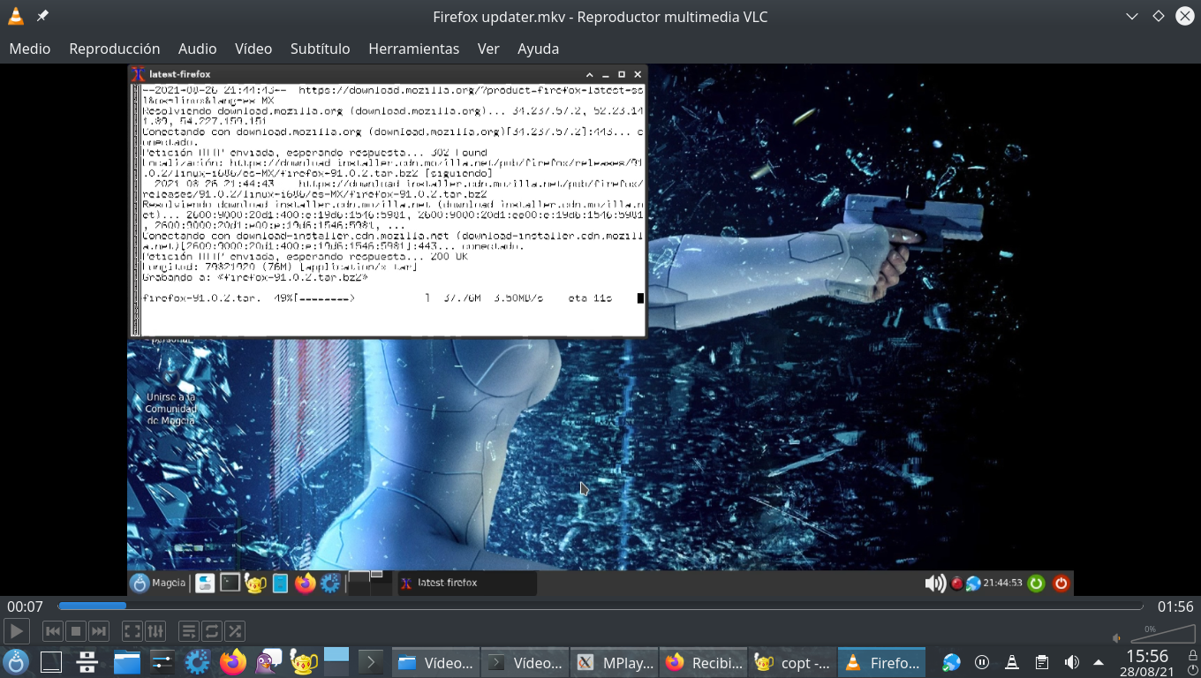Click elapsed time 00:07 label

[25, 606]
